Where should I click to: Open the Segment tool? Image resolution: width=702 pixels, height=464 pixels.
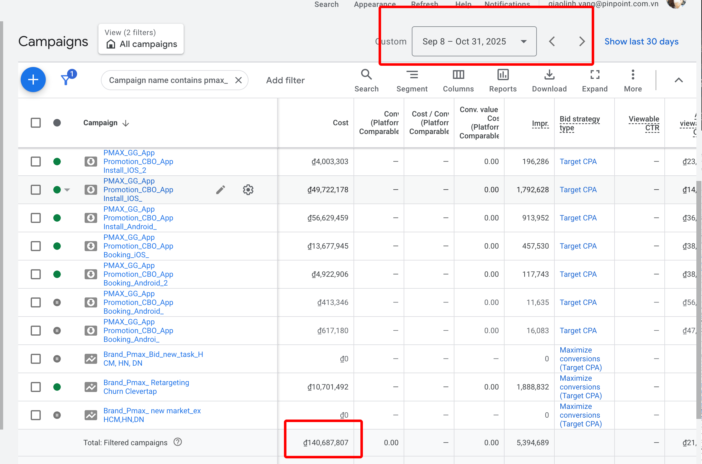[412, 81]
